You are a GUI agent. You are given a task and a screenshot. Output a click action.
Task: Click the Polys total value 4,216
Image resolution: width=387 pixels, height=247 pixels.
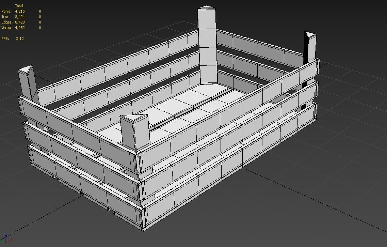20,11
